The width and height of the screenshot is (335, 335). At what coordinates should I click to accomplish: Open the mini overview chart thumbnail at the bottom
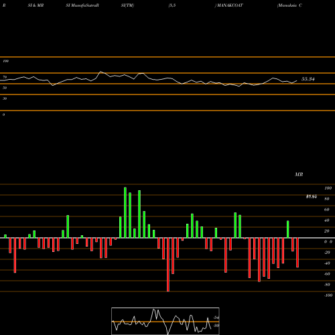[165, 321]
